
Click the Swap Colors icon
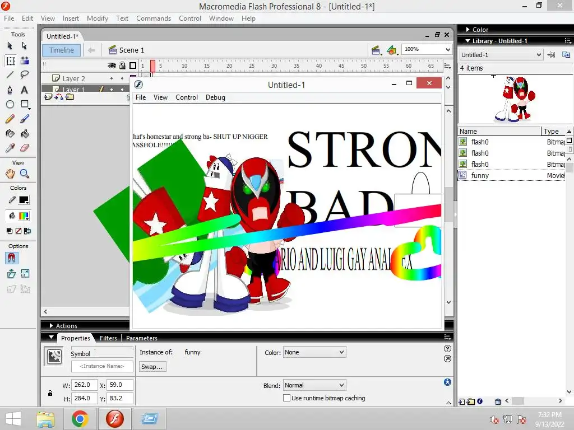[x=27, y=231]
